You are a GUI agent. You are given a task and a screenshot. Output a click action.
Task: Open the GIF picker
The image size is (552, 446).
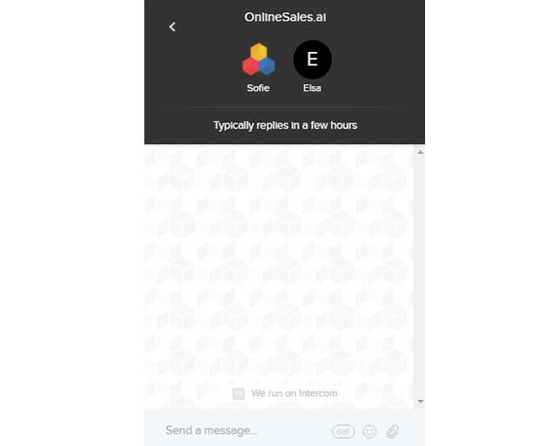pos(343,431)
